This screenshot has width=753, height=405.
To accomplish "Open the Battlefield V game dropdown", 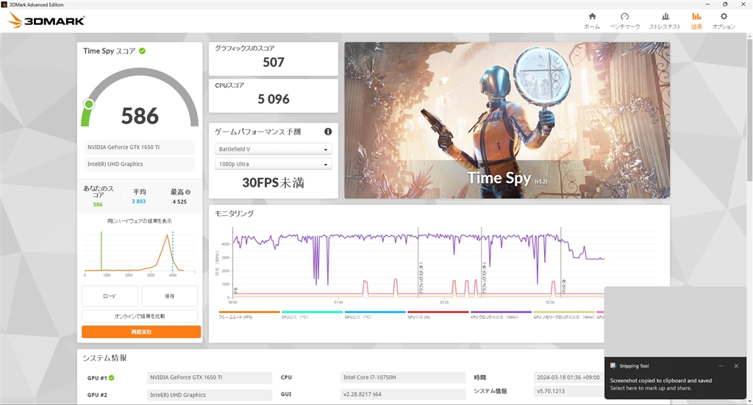I will tap(273, 149).
